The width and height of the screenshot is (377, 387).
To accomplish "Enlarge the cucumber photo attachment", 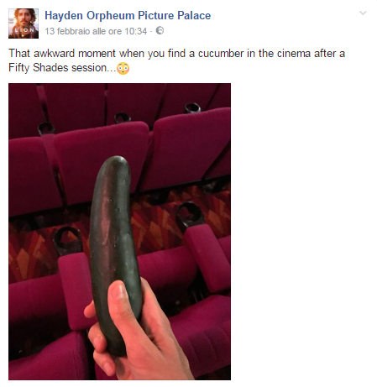I will click(119, 232).
